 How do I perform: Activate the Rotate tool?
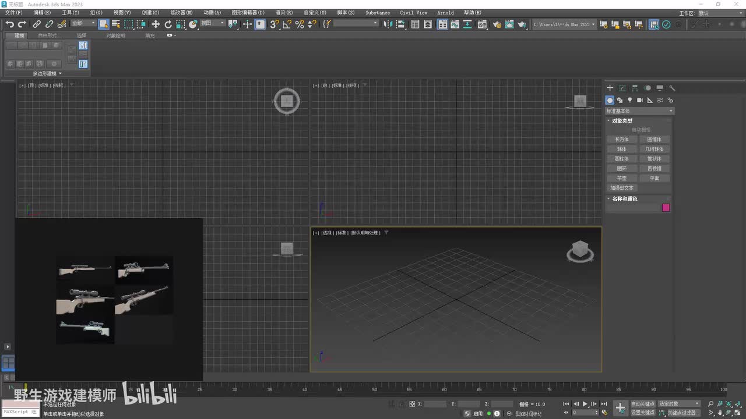[x=168, y=24]
